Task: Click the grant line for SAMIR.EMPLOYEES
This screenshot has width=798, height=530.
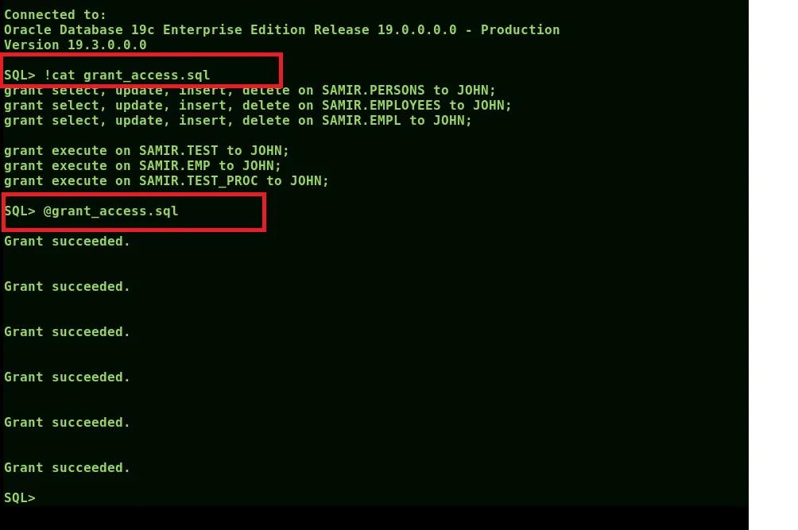Action: [258, 106]
